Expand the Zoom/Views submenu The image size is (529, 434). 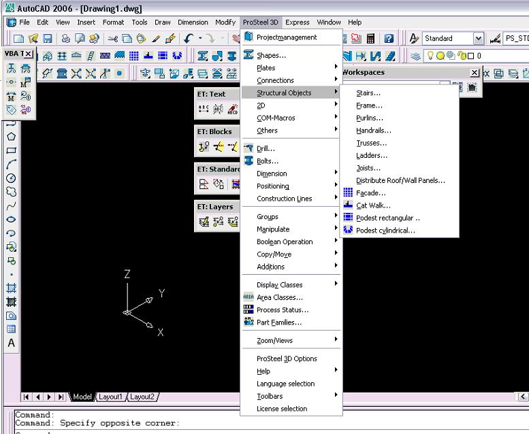pyautogui.click(x=290, y=340)
